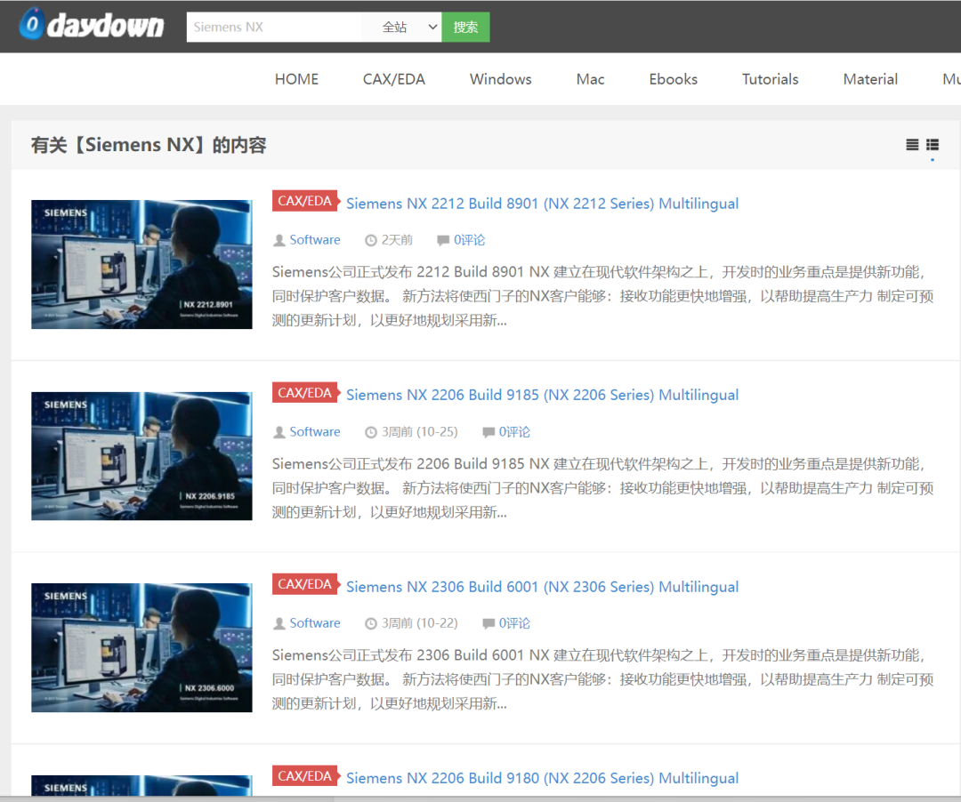Open Siemens NX 2212 Build 8901 article link
Image resolution: width=961 pixels, height=802 pixels.
[543, 204]
